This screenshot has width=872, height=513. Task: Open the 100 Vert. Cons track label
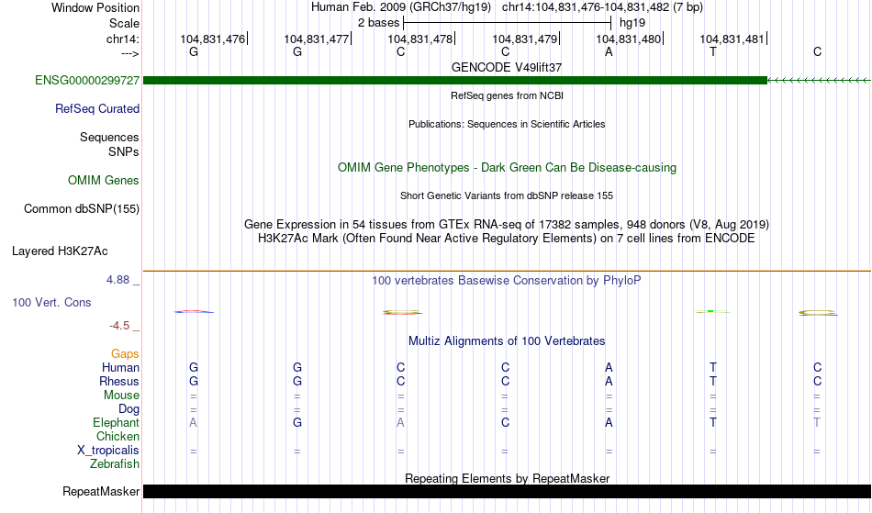51,302
